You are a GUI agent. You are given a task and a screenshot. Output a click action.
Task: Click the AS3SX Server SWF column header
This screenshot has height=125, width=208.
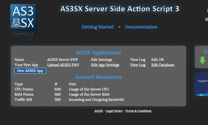pyautogui.click(x=62, y=60)
